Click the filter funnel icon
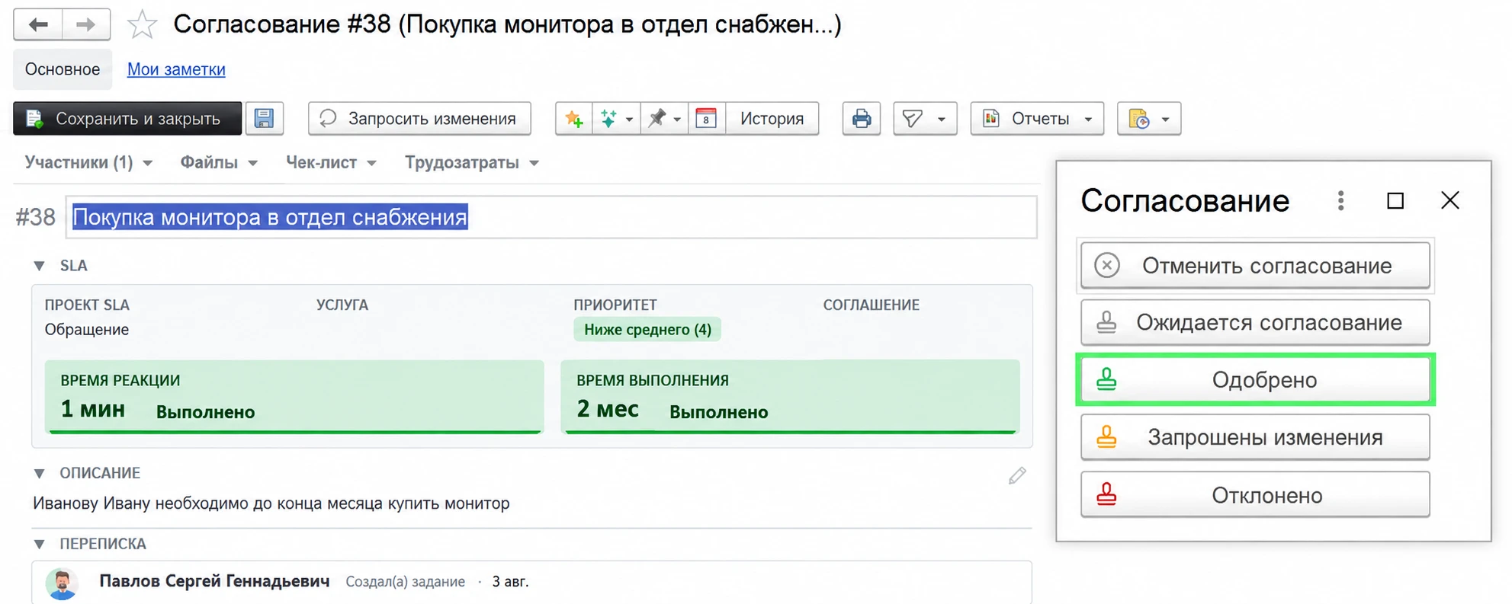The image size is (1512, 604). click(912, 119)
